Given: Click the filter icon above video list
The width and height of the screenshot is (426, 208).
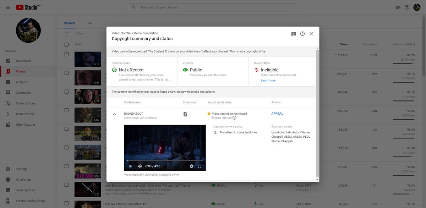Looking at the screenshot, I should click(66, 34).
